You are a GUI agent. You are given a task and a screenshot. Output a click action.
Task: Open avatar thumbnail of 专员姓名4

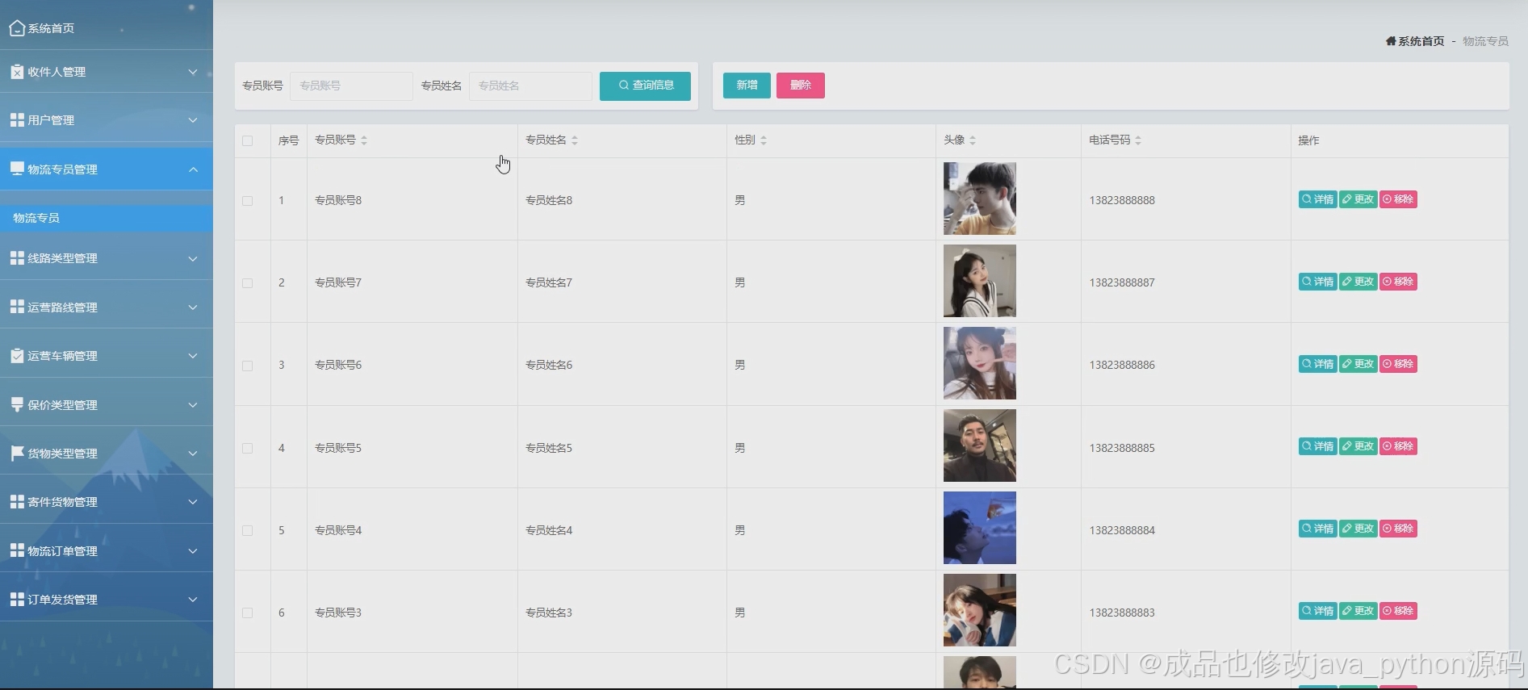pos(980,528)
